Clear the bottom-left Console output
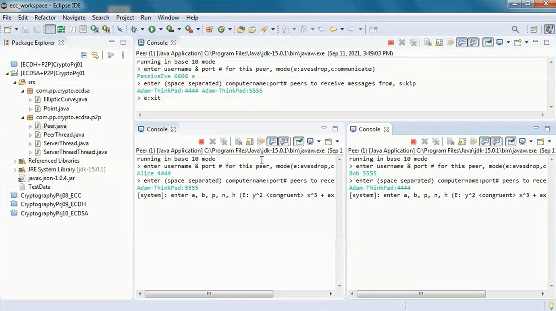556x311 pixels. pyautogui.click(x=238, y=141)
